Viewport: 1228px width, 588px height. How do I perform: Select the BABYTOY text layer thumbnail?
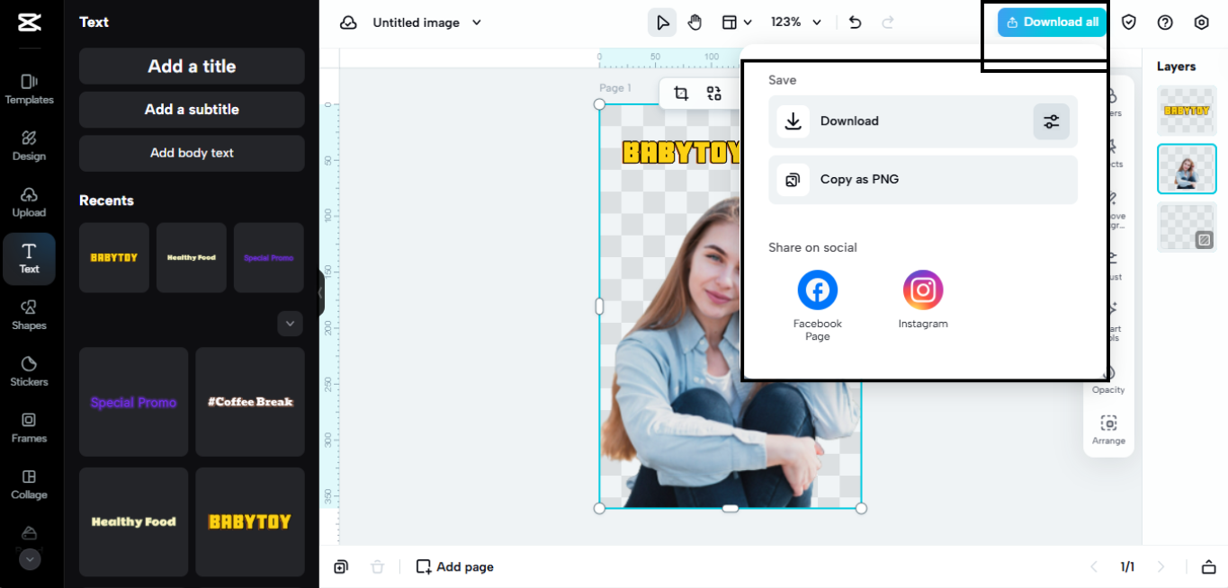[x=1187, y=111]
